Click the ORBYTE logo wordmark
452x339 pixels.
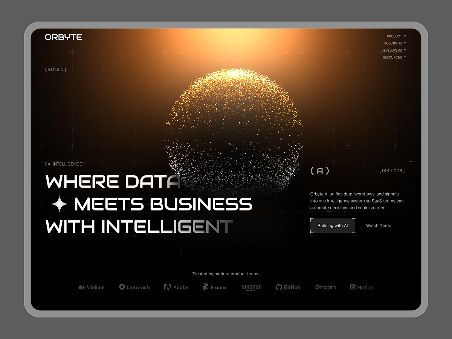pyautogui.click(x=63, y=37)
